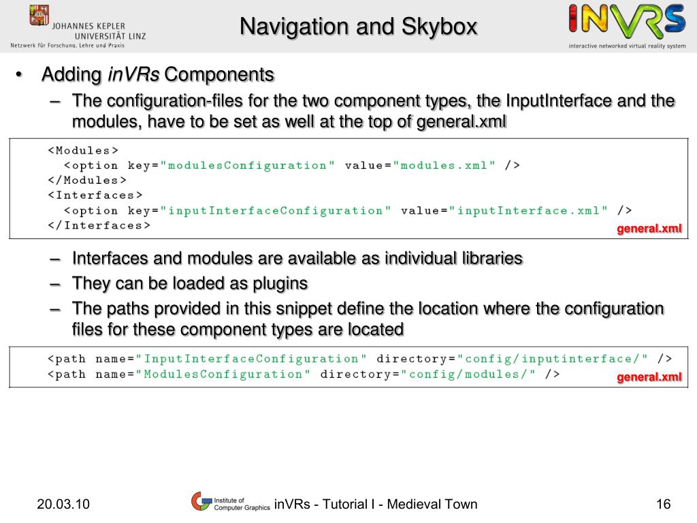This screenshot has width=697, height=523.
Task: Click the "inputInterface.xml" value string
Action: coord(528,210)
